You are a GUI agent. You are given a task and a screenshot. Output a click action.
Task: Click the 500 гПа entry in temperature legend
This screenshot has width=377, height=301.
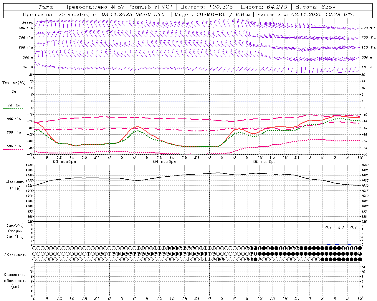[14, 146]
